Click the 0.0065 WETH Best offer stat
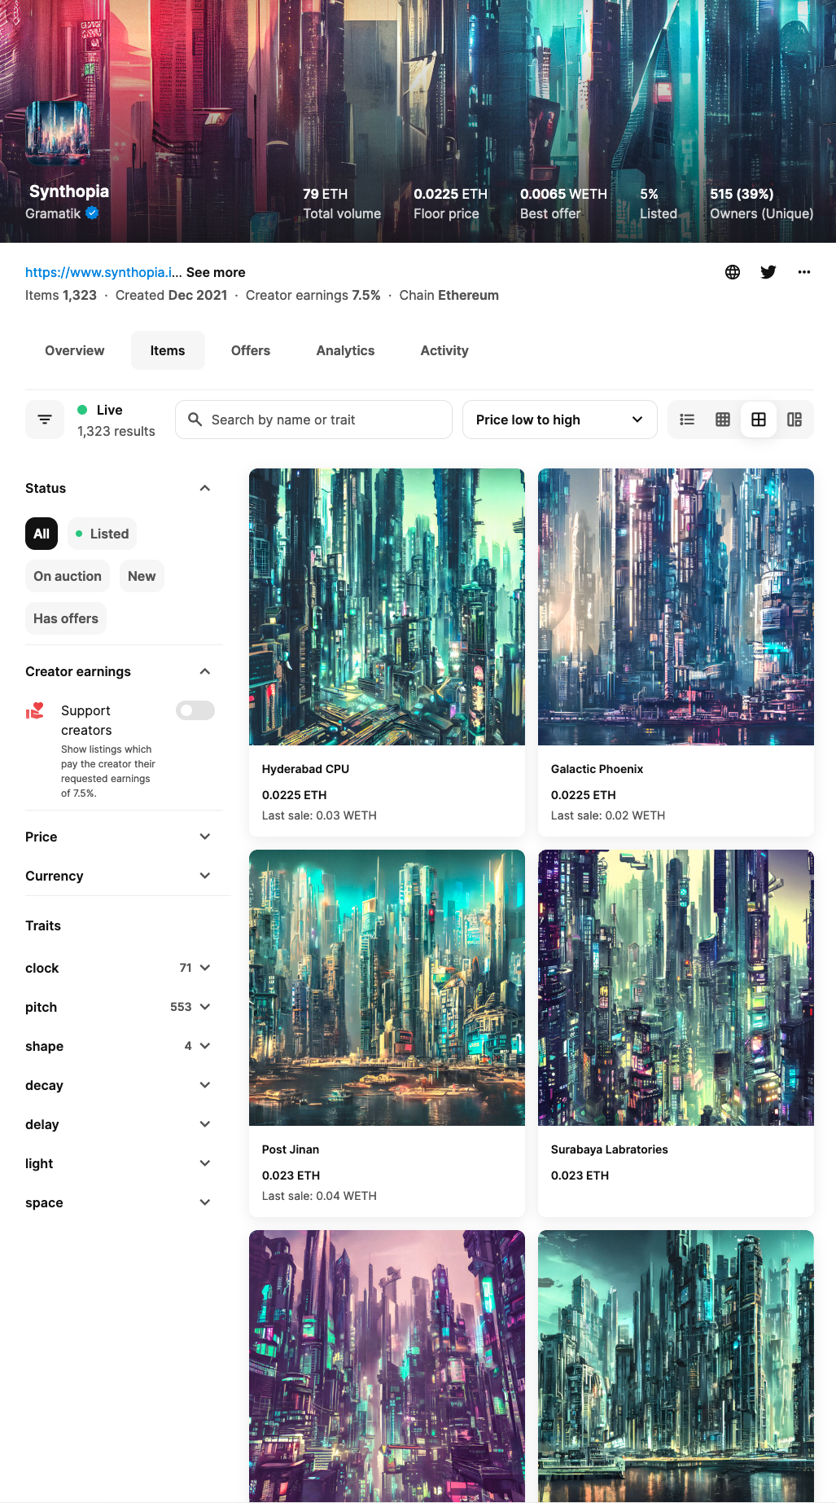Screen dimensions: 836x1503 click(563, 204)
